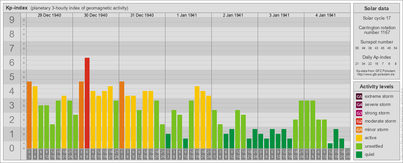Click the moderate storm legend label
The width and height of the screenshot is (403, 163).
pyautogui.click(x=381, y=121)
